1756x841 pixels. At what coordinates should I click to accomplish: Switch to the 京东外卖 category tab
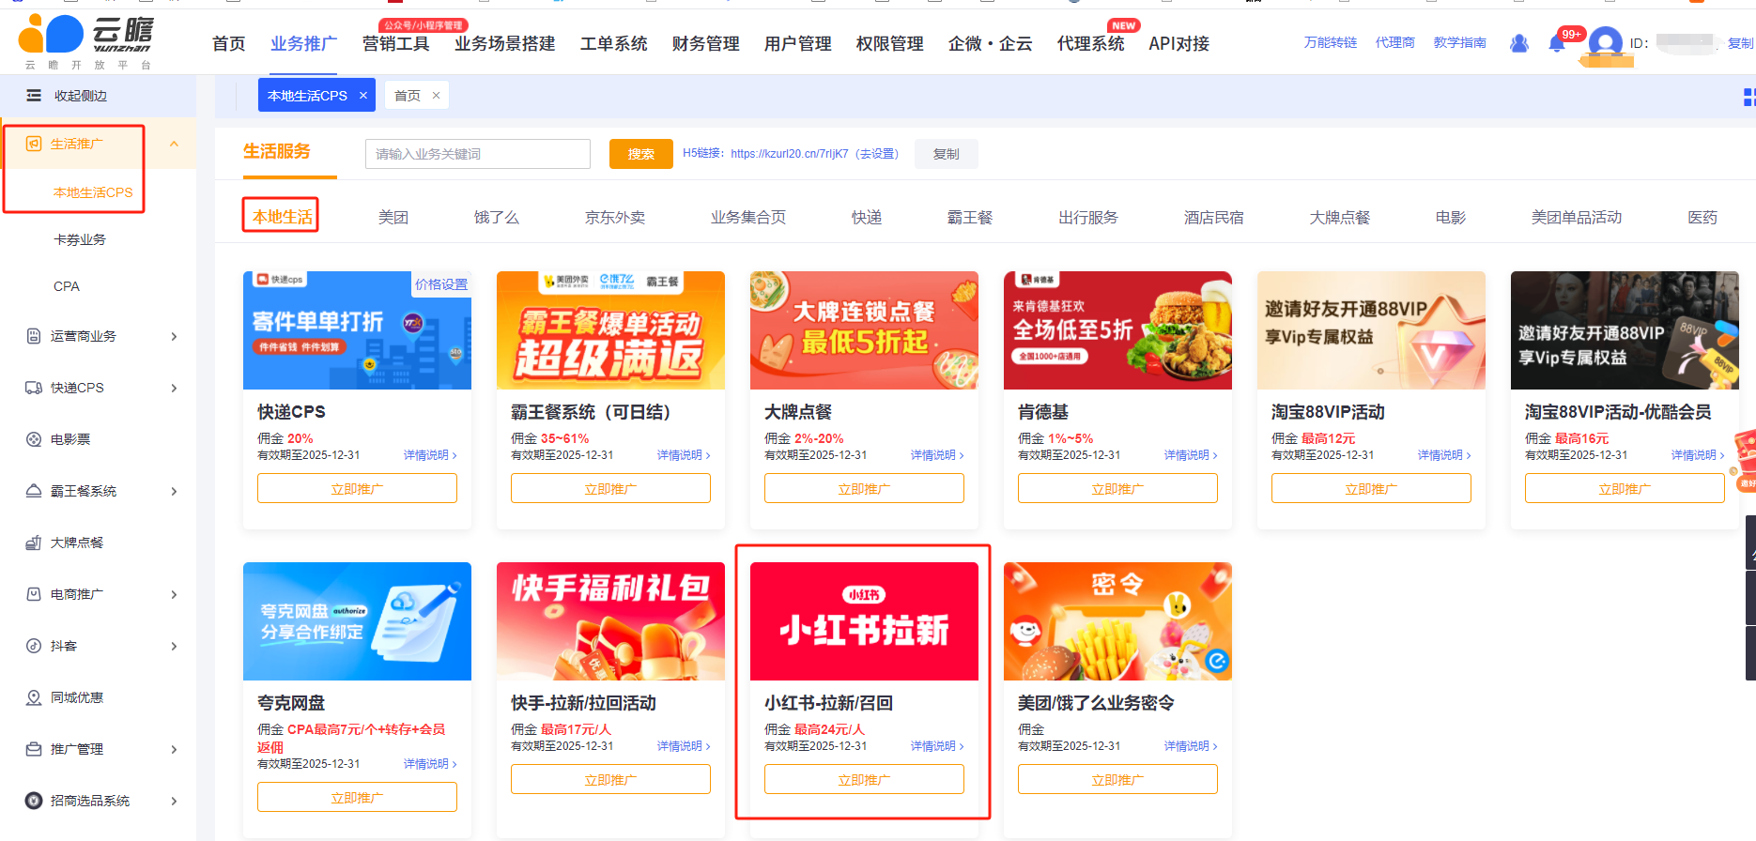pyautogui.click(x=615, y=218)
